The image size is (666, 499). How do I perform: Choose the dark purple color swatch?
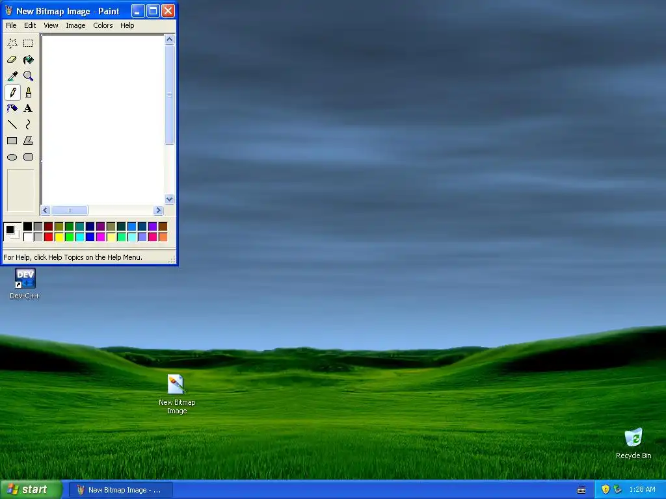tap(101, 226)
